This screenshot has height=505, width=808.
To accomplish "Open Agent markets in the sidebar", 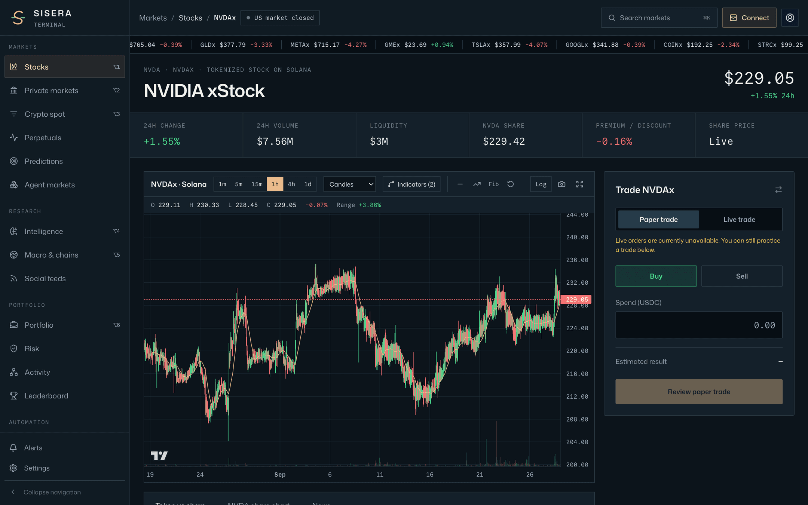I will tap(65, 185).
